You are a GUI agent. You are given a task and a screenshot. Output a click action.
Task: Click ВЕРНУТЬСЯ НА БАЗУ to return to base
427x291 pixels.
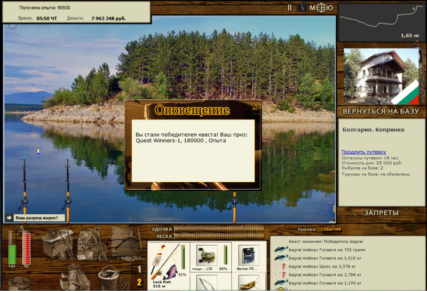point(381,111)
